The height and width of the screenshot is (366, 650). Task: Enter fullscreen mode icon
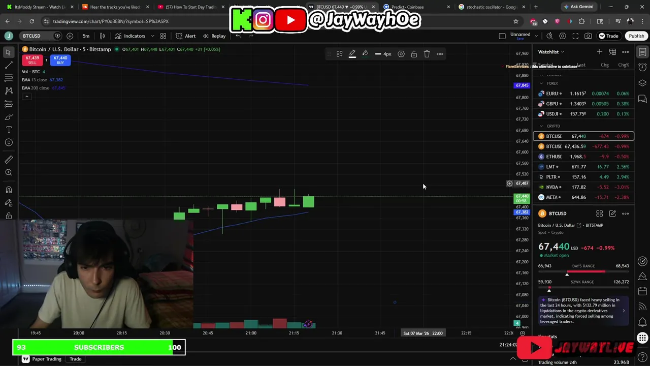point(575,36)
